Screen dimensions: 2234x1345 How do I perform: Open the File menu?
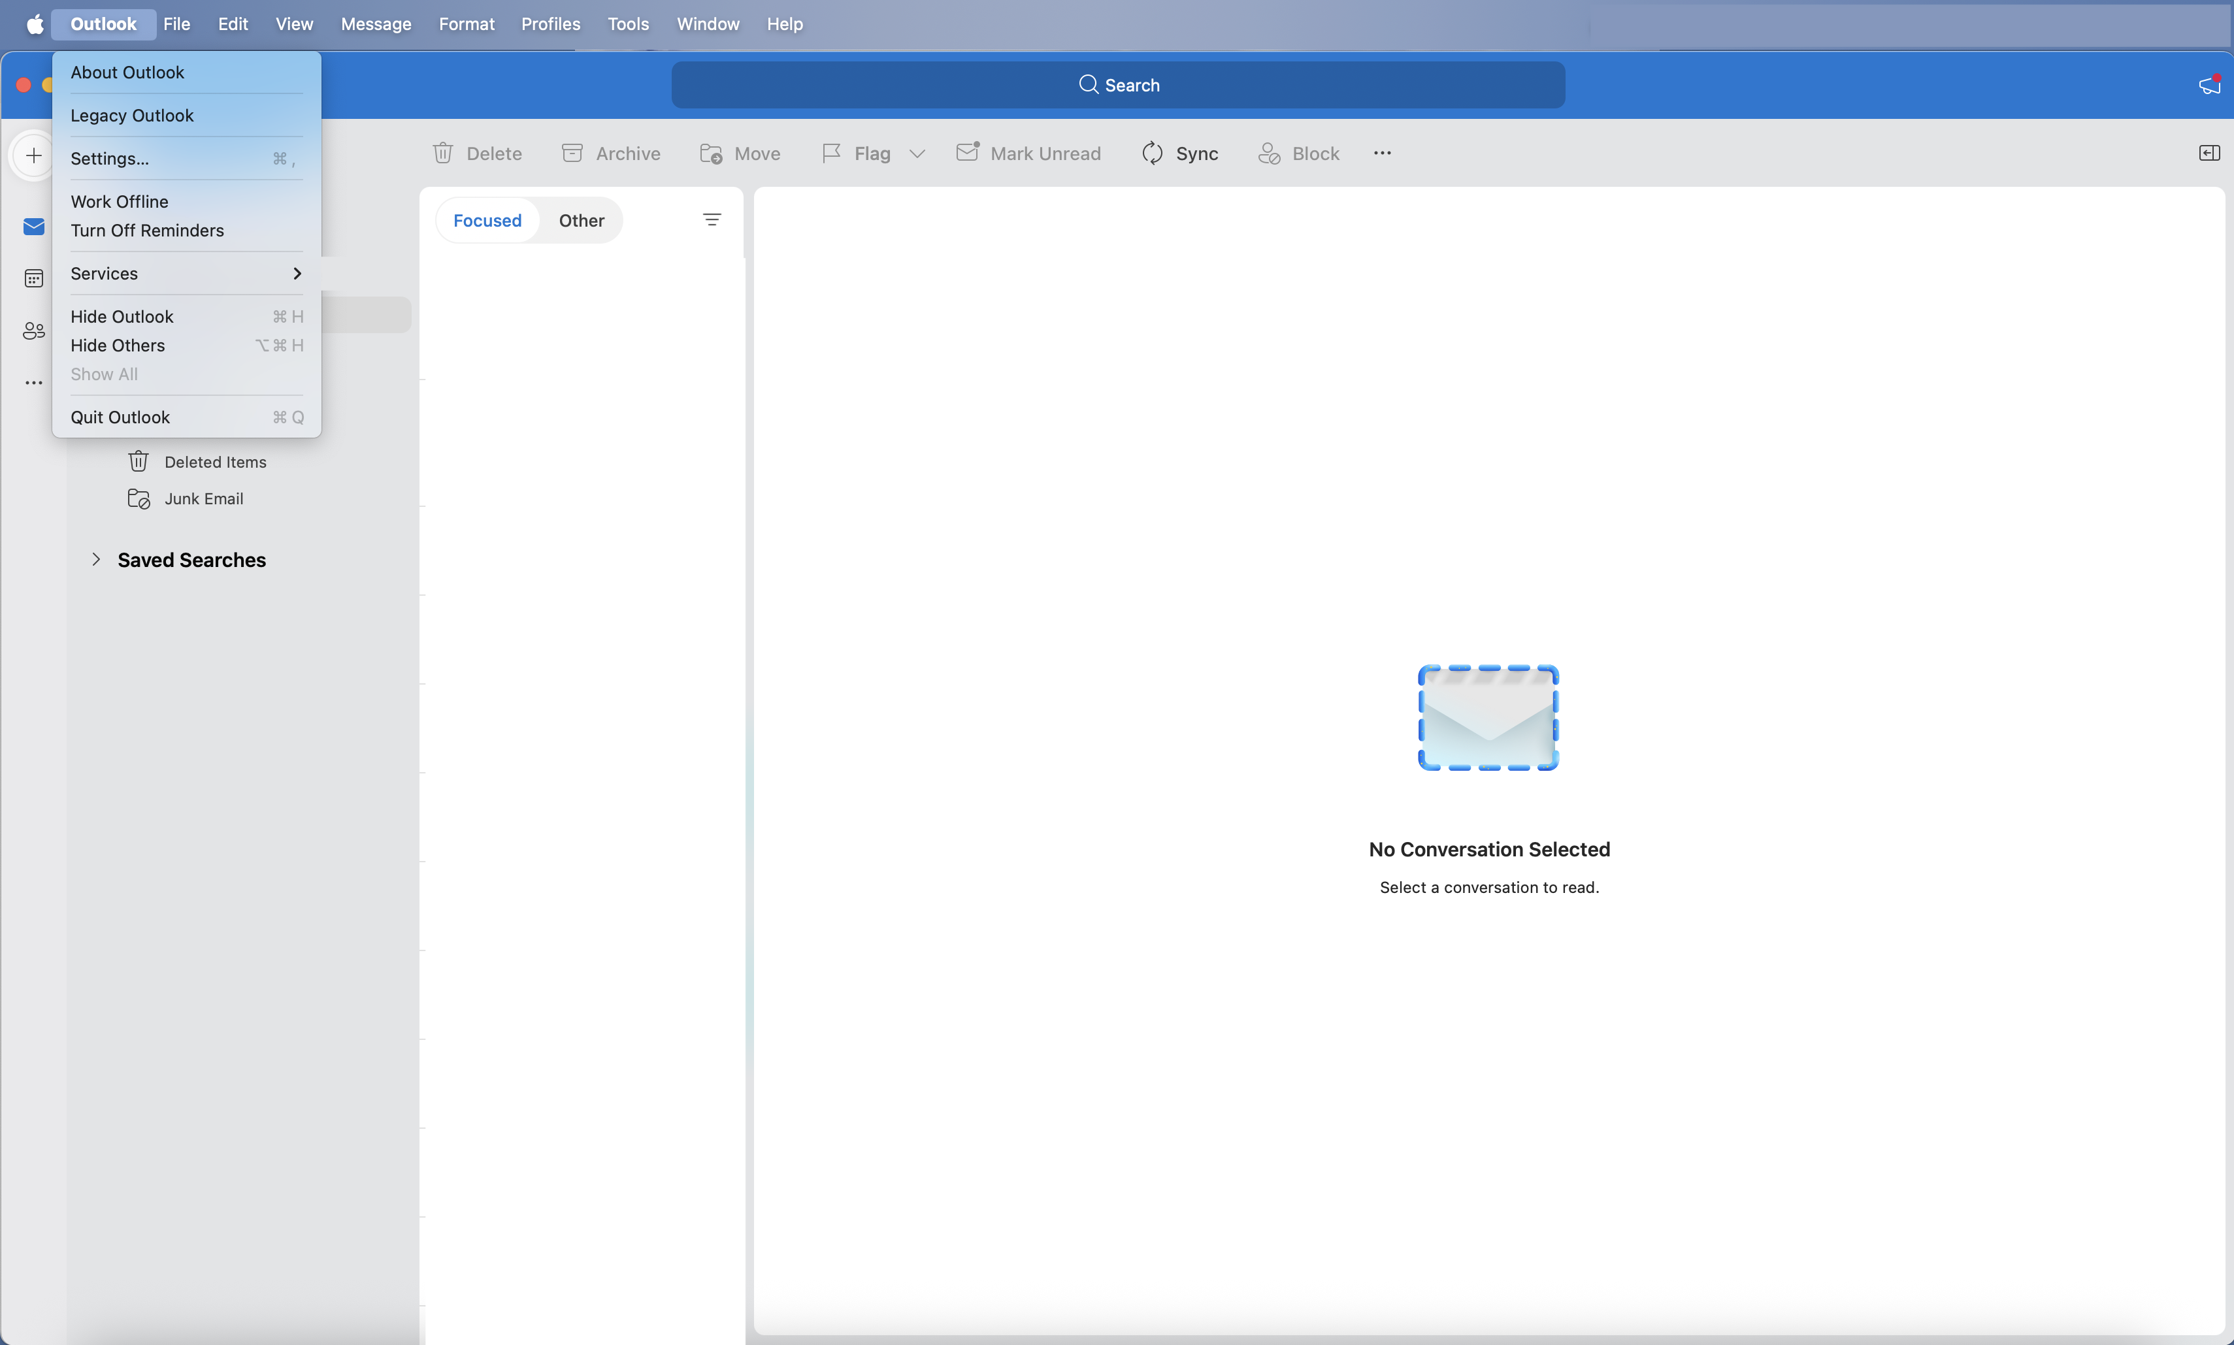(x=176, y=24)
